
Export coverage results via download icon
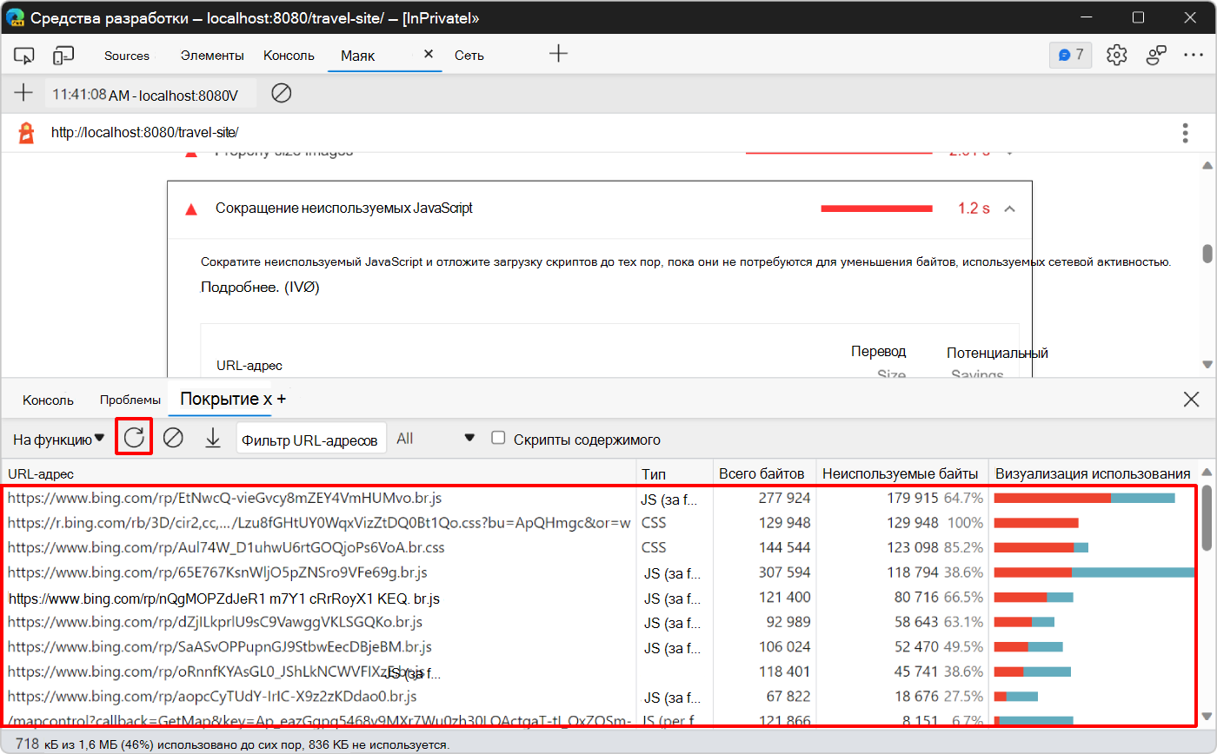coord(213,437)
